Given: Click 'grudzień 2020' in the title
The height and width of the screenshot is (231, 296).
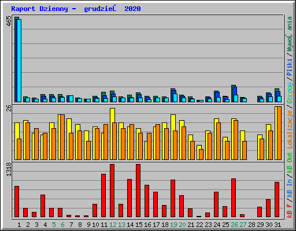Looking at the screenshot, I should pyautogui.click(x=112, y=9).
